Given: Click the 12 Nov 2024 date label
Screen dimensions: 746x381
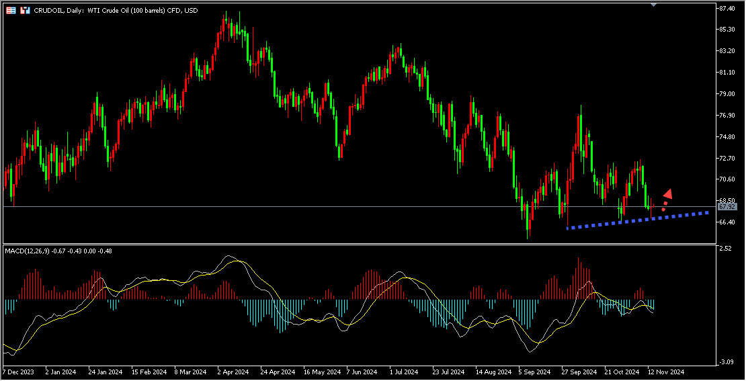Looking at the screenshot, I should 667,372.
